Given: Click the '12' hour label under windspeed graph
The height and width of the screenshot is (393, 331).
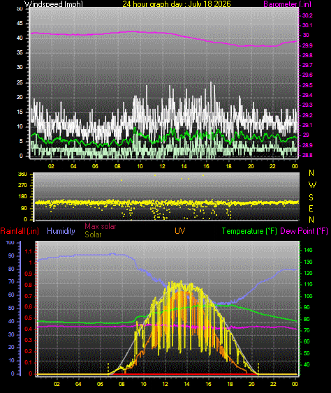Looking at the screenshot, I should 162,166.
